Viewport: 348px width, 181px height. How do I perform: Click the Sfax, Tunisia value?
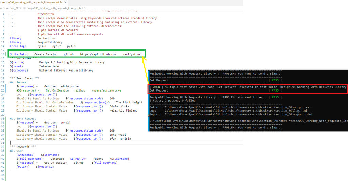click(120, 139)
